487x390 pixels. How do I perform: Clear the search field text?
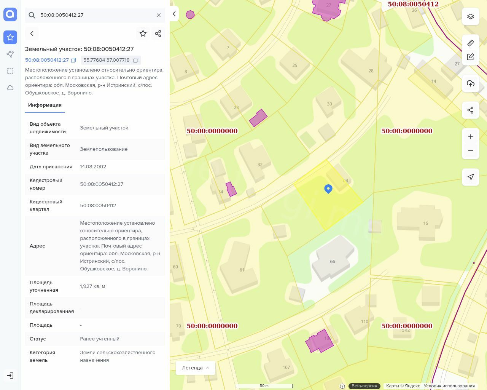pyautogui.click(x=159, y=15)
